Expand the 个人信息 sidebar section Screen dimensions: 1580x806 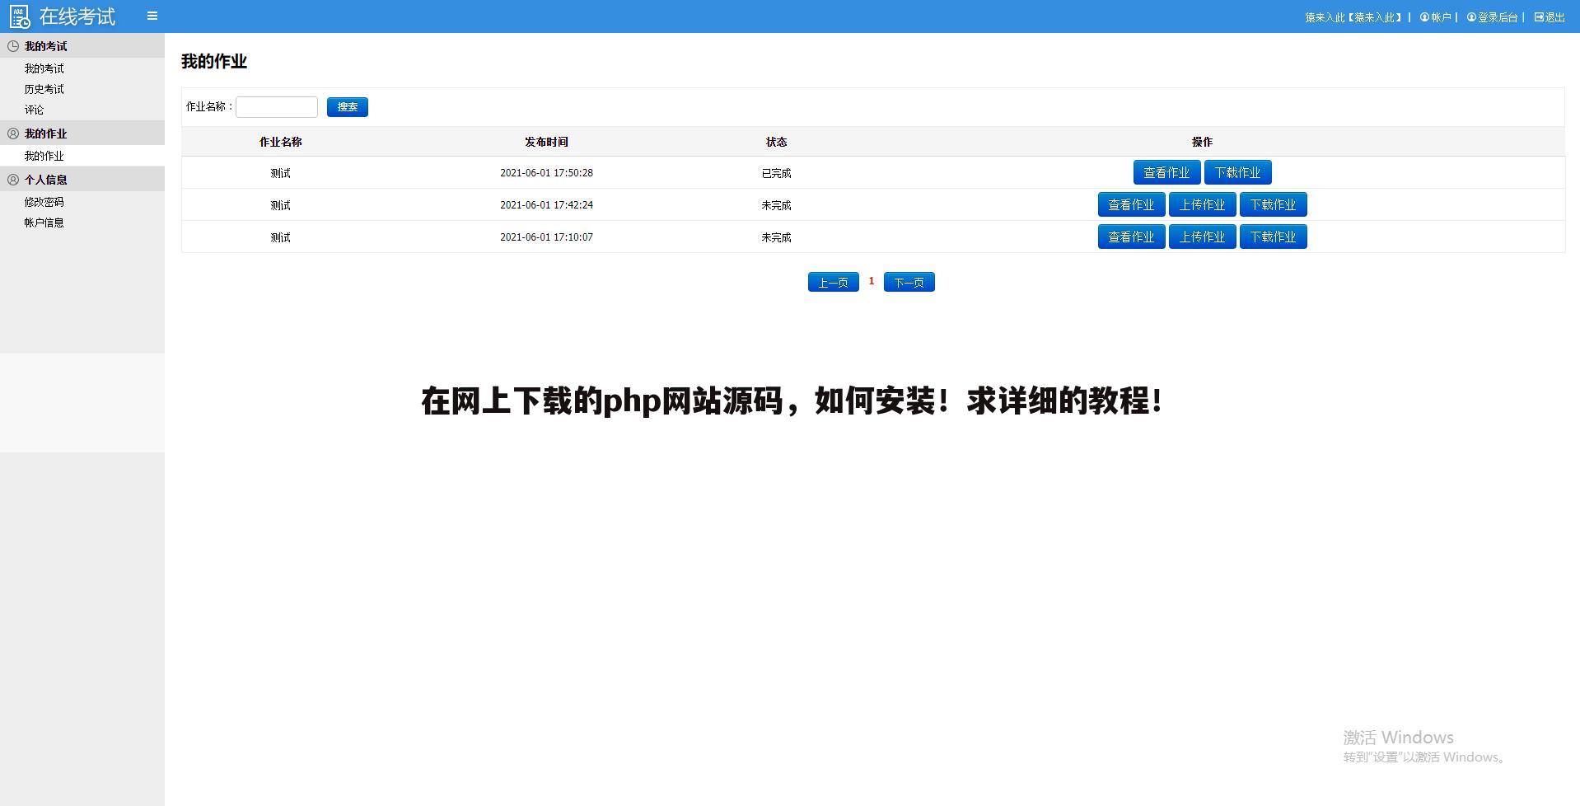(x=45, y=179)
